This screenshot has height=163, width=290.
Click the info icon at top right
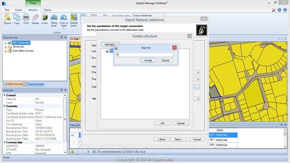point(285,10)
